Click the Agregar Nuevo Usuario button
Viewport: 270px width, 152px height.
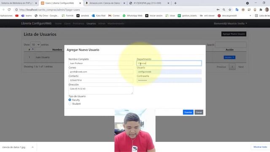[234, 34]
